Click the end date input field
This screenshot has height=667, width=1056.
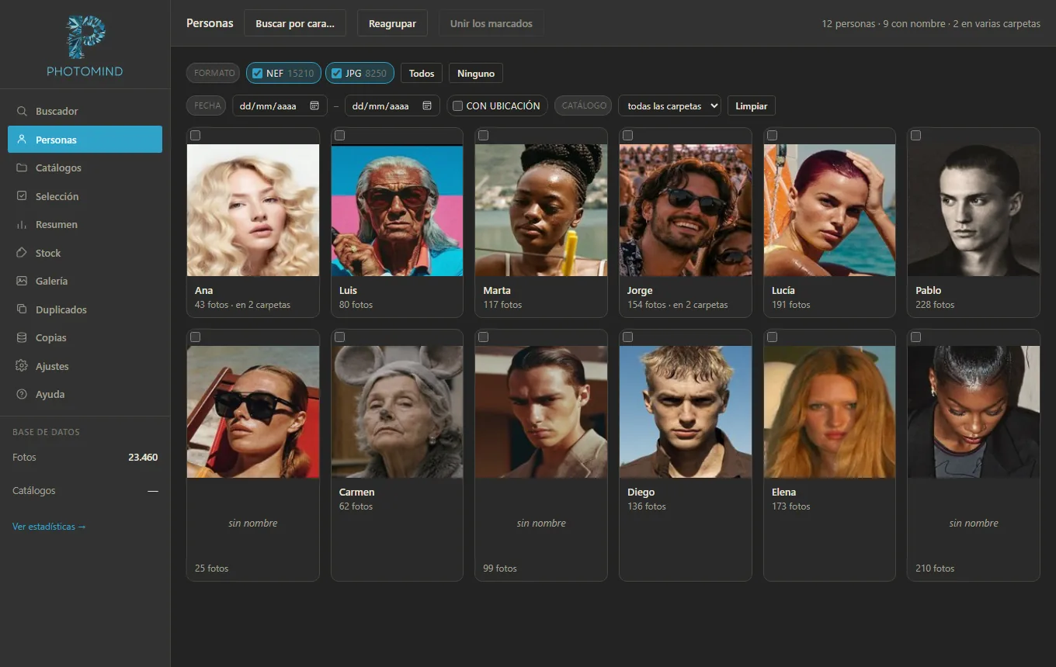pyautogui.click(x=392, y=105)
